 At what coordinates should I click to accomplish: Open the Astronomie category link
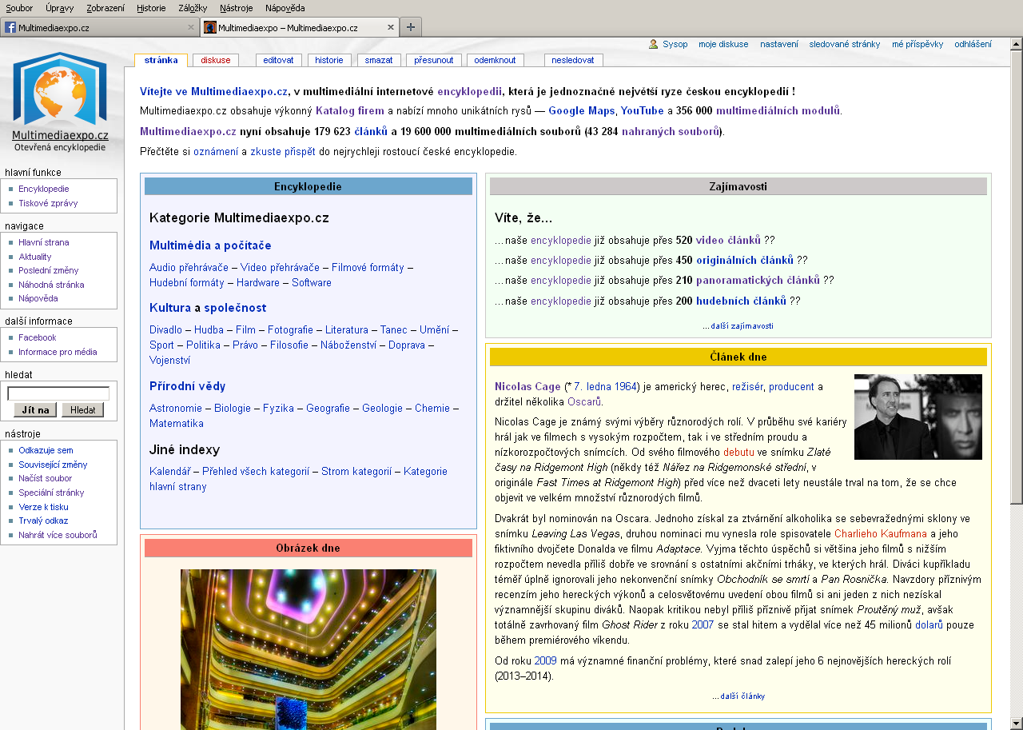[175, 408]
